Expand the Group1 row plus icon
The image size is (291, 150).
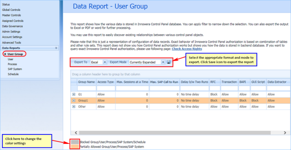[74, 101]
